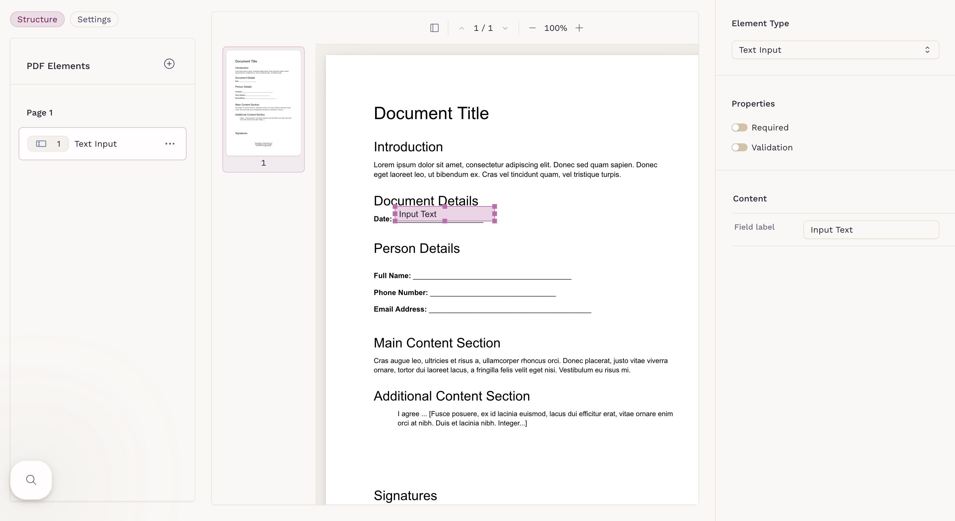Click the add PDF element plus icon

click(169, 64)
